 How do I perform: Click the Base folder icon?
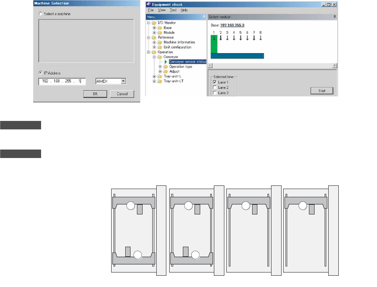[x=160, y=28]
